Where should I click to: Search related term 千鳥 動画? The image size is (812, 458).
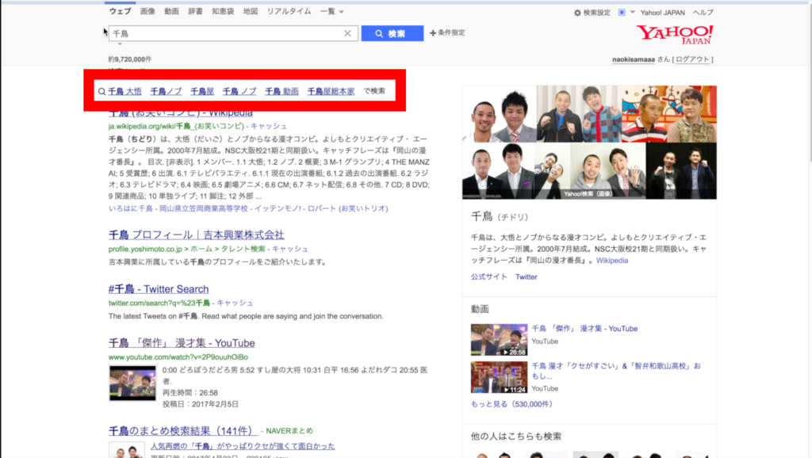(x=282, y=91)
